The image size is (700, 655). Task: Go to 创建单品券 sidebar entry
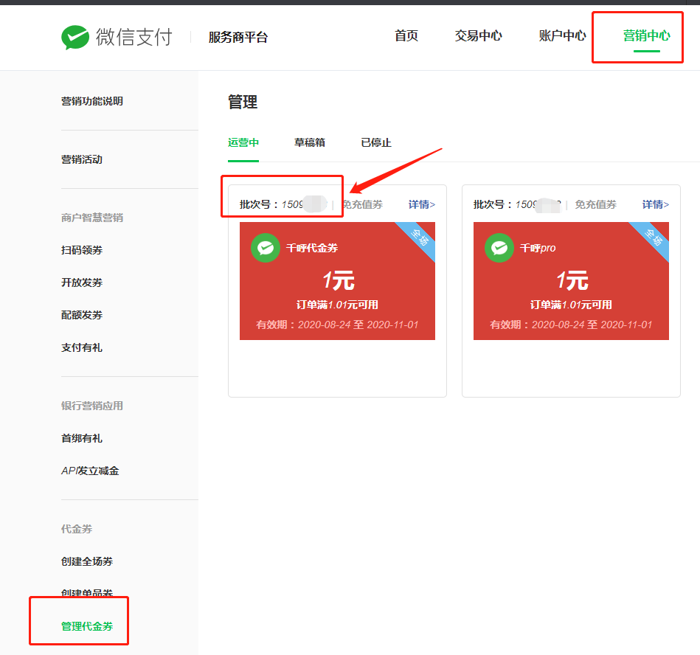tap(87, 593)
